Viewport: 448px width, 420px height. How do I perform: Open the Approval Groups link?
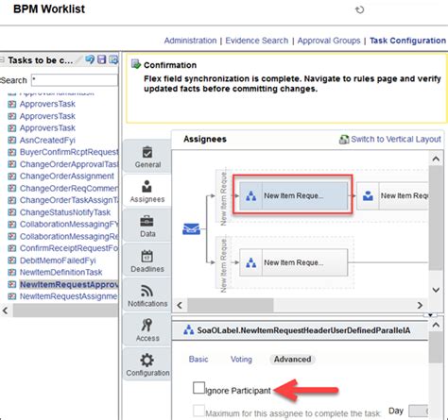[x=329, y=41]
